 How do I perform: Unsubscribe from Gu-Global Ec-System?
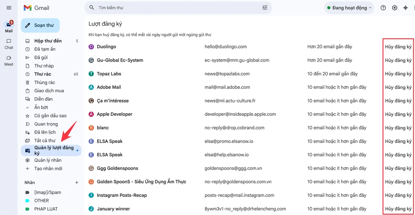pyautogui.click(x=398, y=60)
